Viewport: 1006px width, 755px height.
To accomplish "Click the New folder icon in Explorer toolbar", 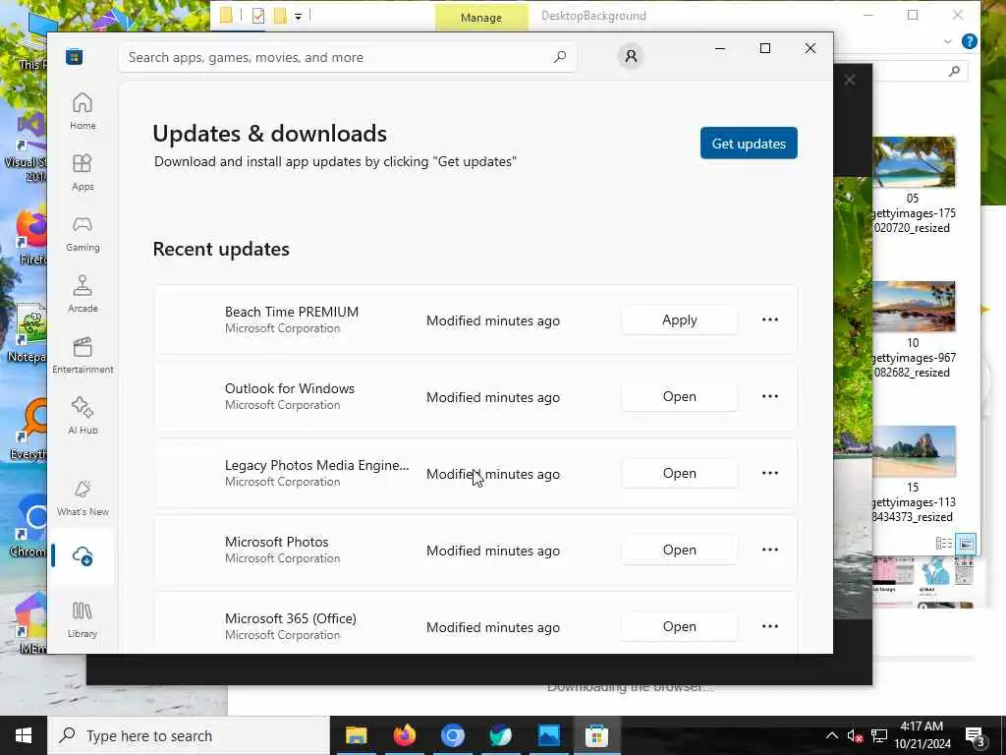I will 280,16.
